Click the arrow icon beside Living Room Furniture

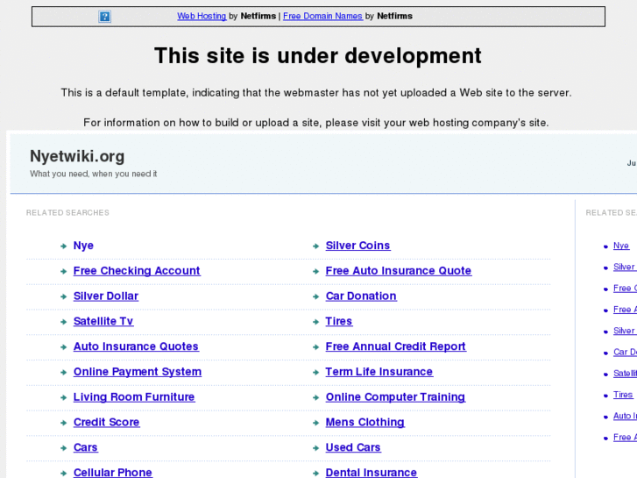coord(63,397)
